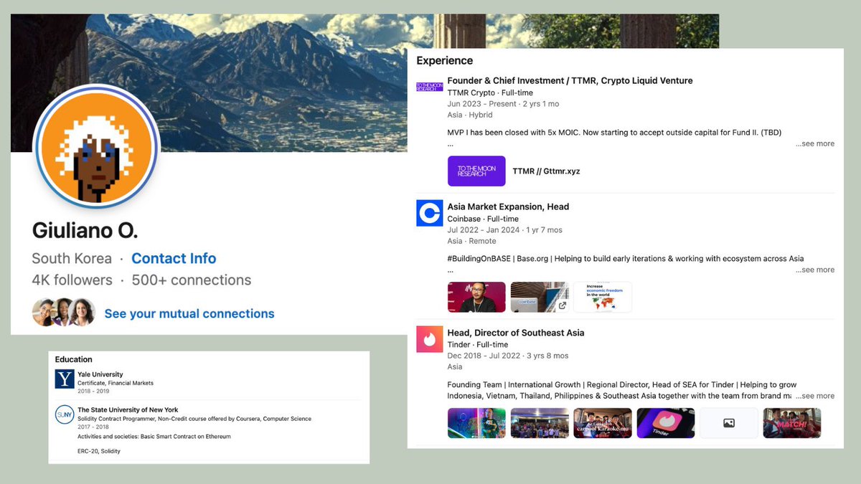
Task: Click the Yale University logo
Action: pyautogui.click(x=65, y=379)
